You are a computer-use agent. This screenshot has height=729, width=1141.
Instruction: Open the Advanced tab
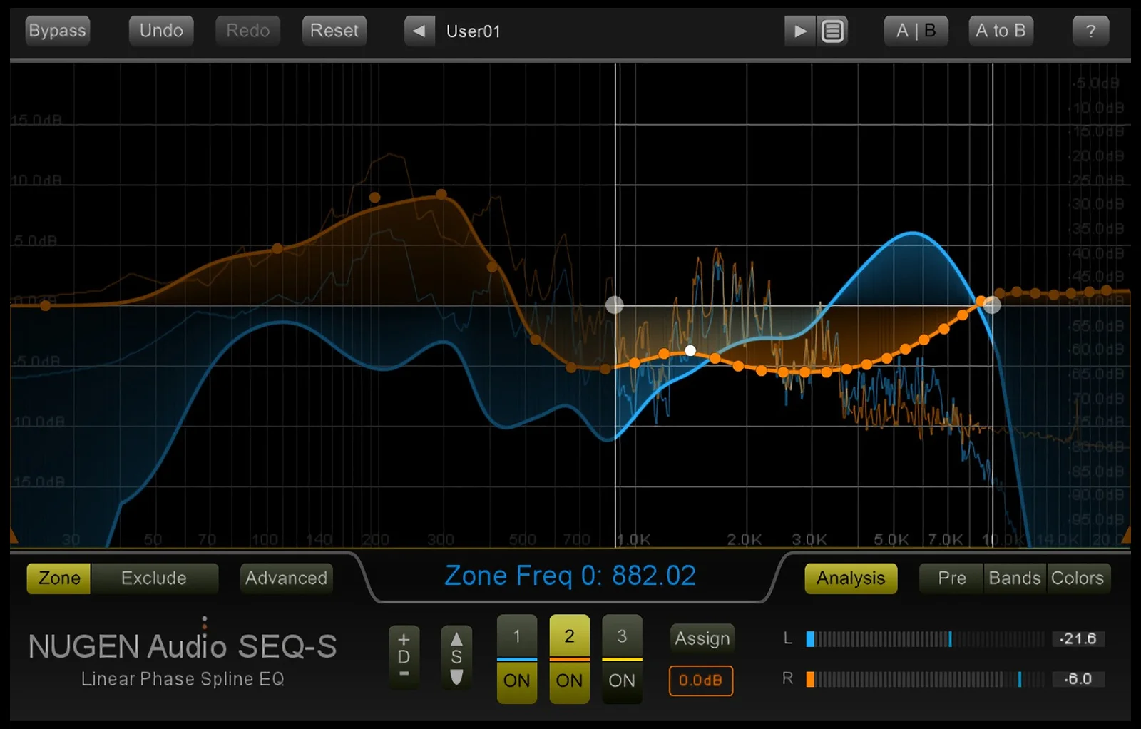pos(285,578)
